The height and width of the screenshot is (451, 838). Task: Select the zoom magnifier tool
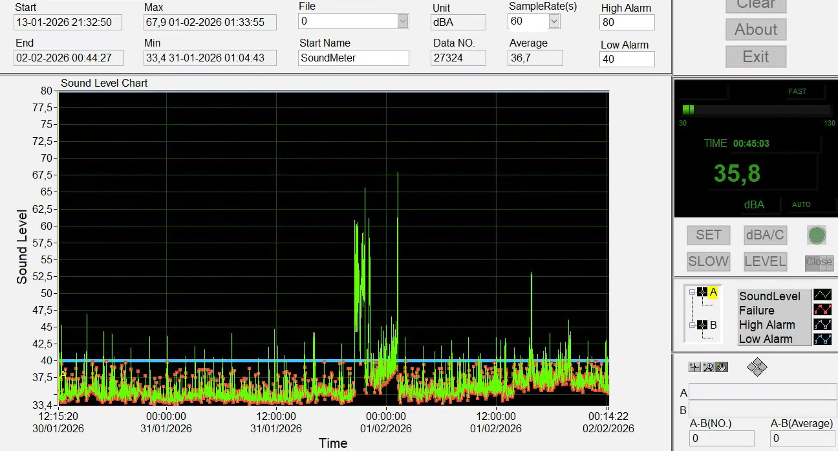click(708, 367)
